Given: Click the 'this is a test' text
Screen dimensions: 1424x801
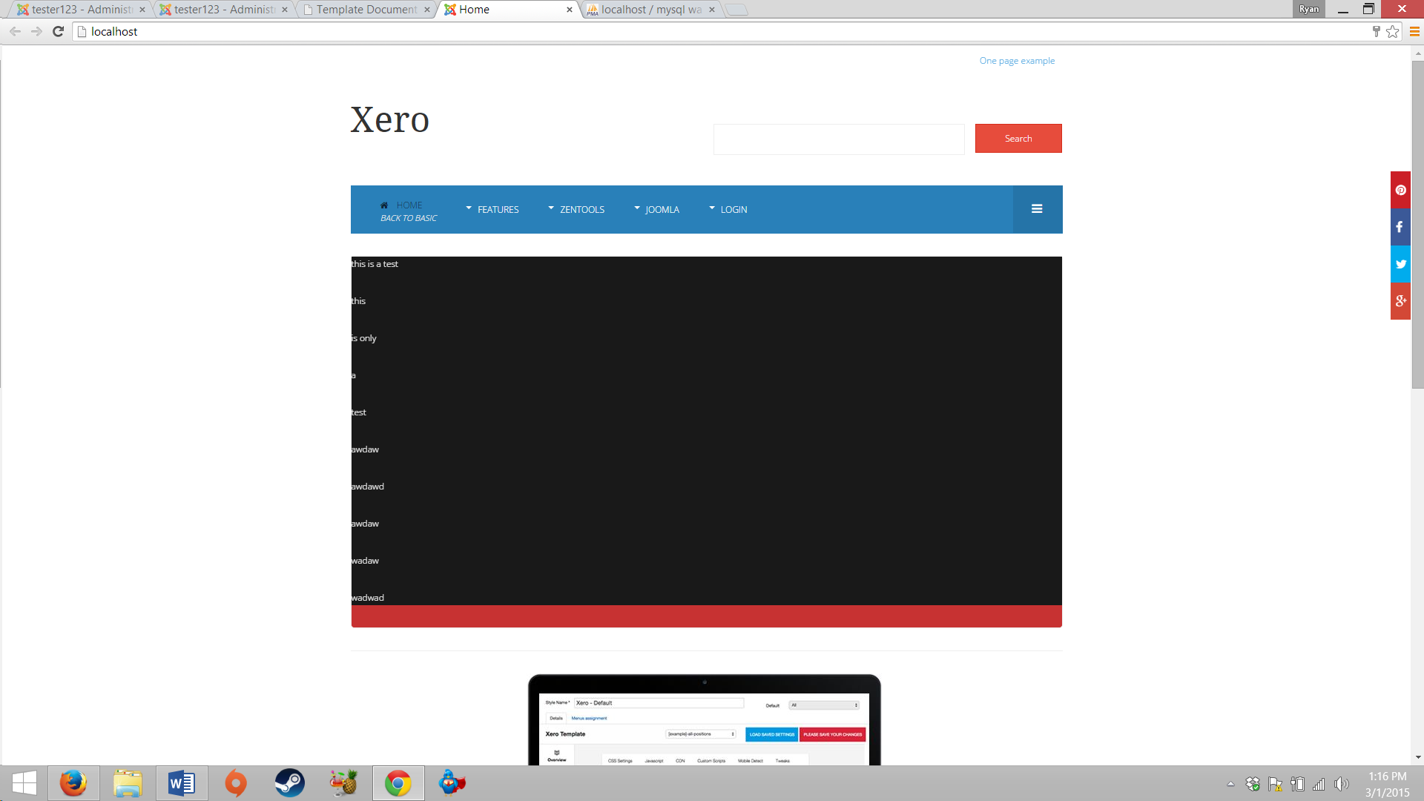Looking at the screenshot, I should pos(375,264).
